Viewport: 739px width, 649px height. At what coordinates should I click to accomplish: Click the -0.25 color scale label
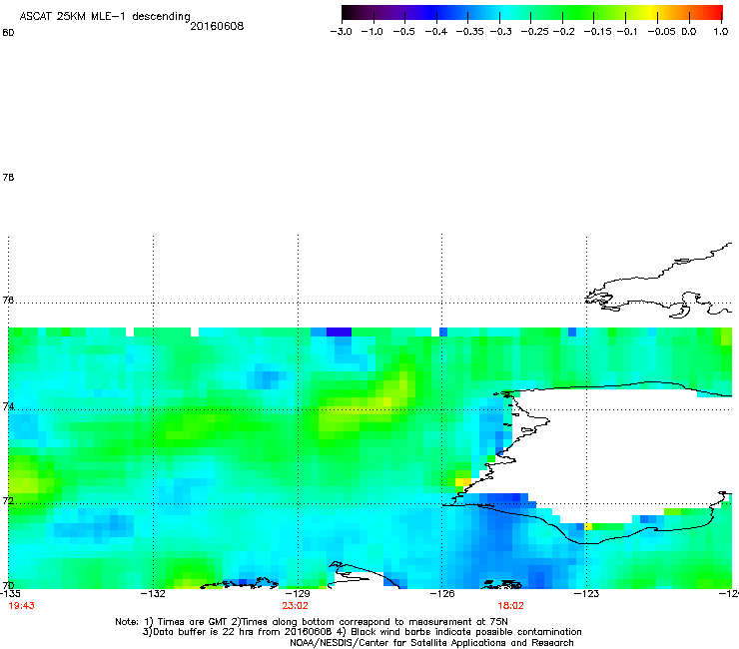(x=534, y=32)
